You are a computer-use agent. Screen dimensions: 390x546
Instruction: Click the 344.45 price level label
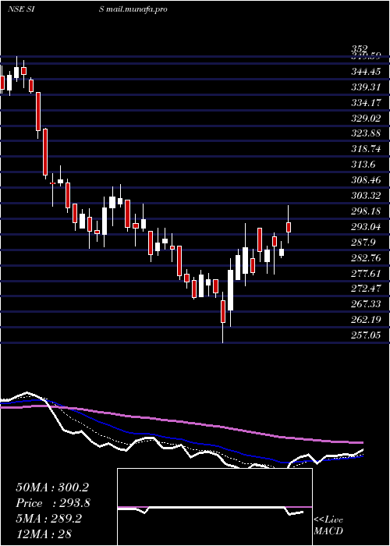366,72
